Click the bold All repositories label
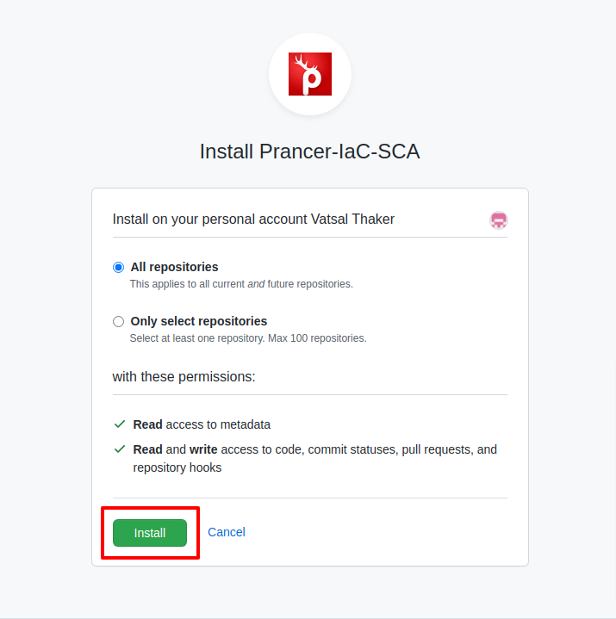616x619 pixels. coord(174,267)
